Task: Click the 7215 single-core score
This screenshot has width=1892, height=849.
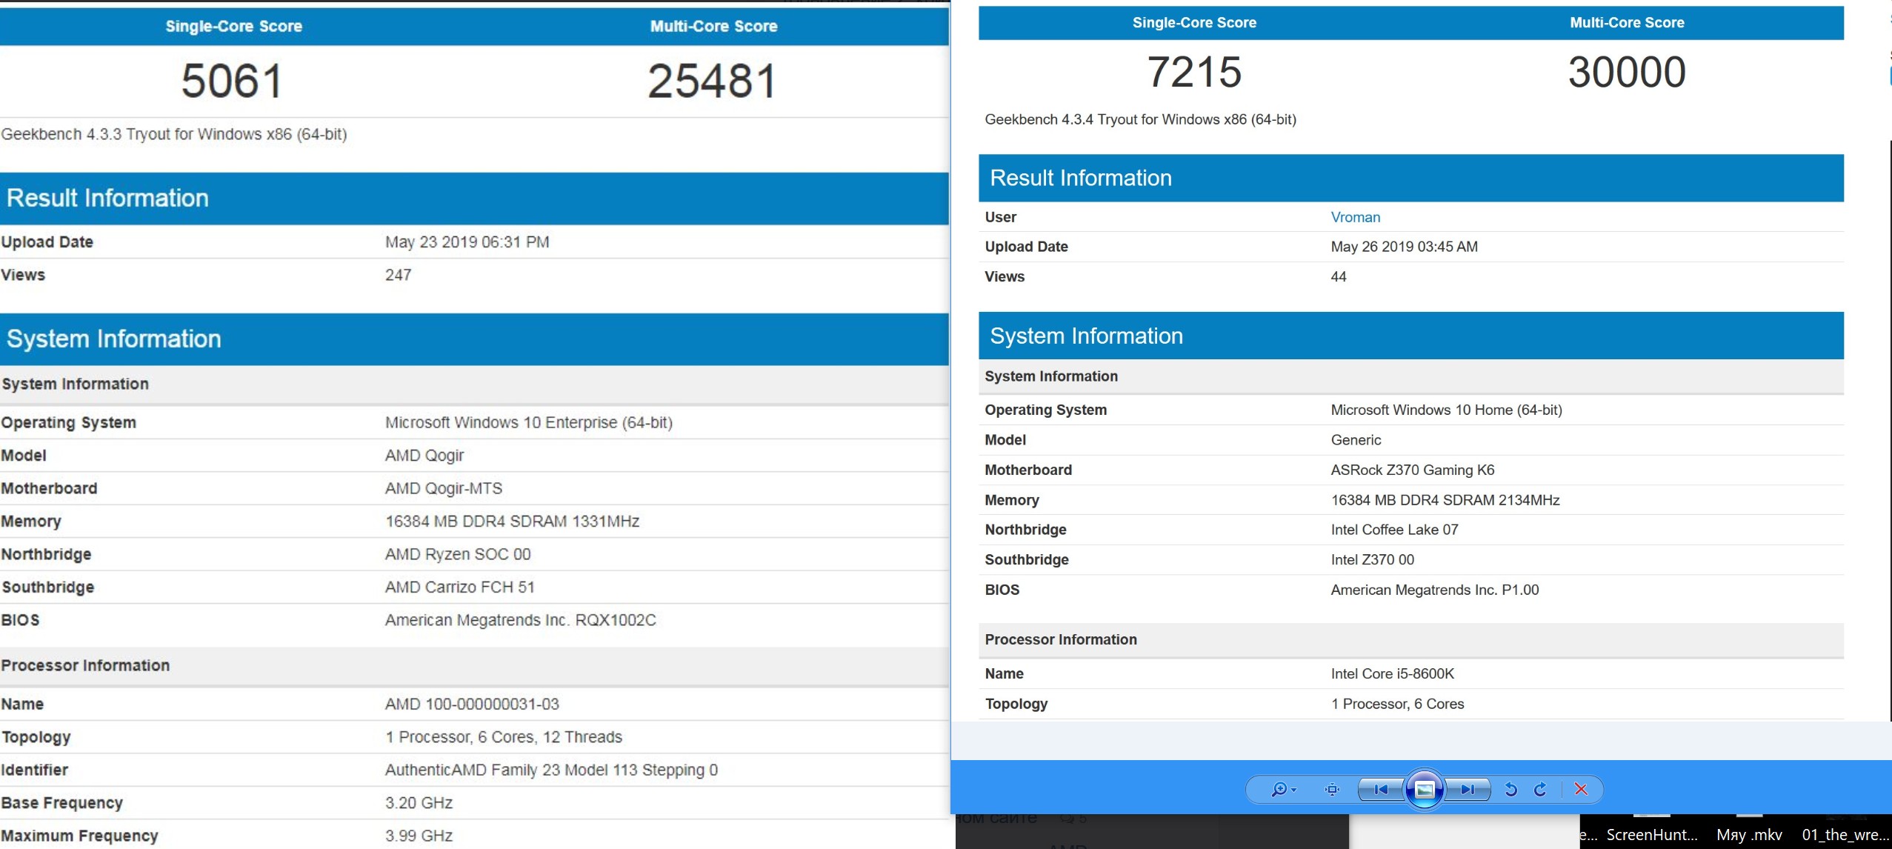Action: [1194, 72]
